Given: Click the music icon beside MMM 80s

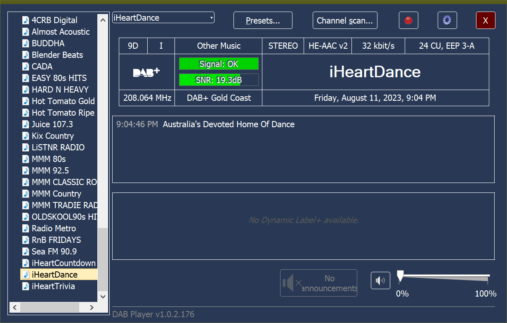Looking at the screenshot, I should tap(26, 159).
